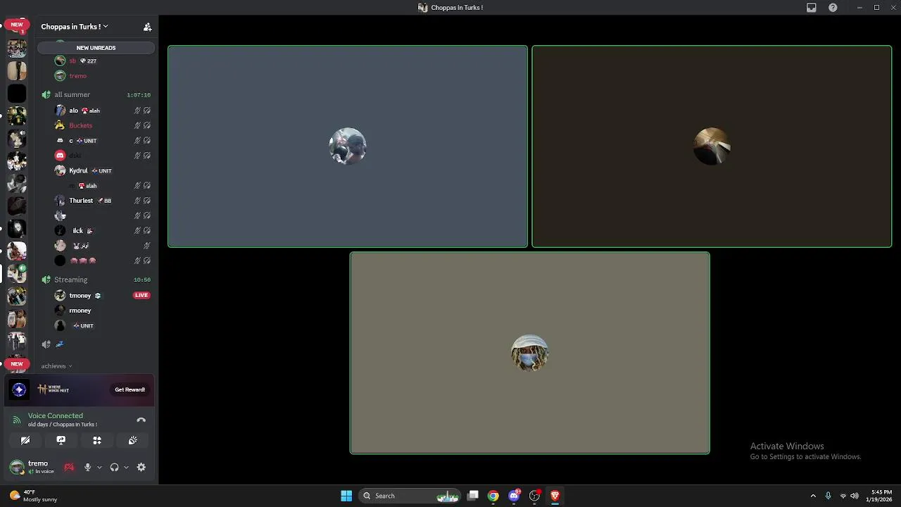Open weather widget showing 40°F
This screenshot has height=507, width=901.
click(x=32, y=496)
